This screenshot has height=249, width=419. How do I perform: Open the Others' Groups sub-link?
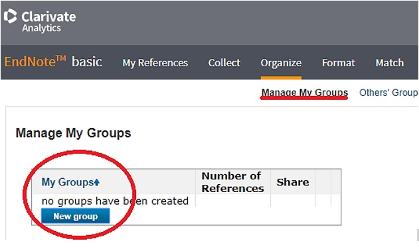[x=389, y=93]
